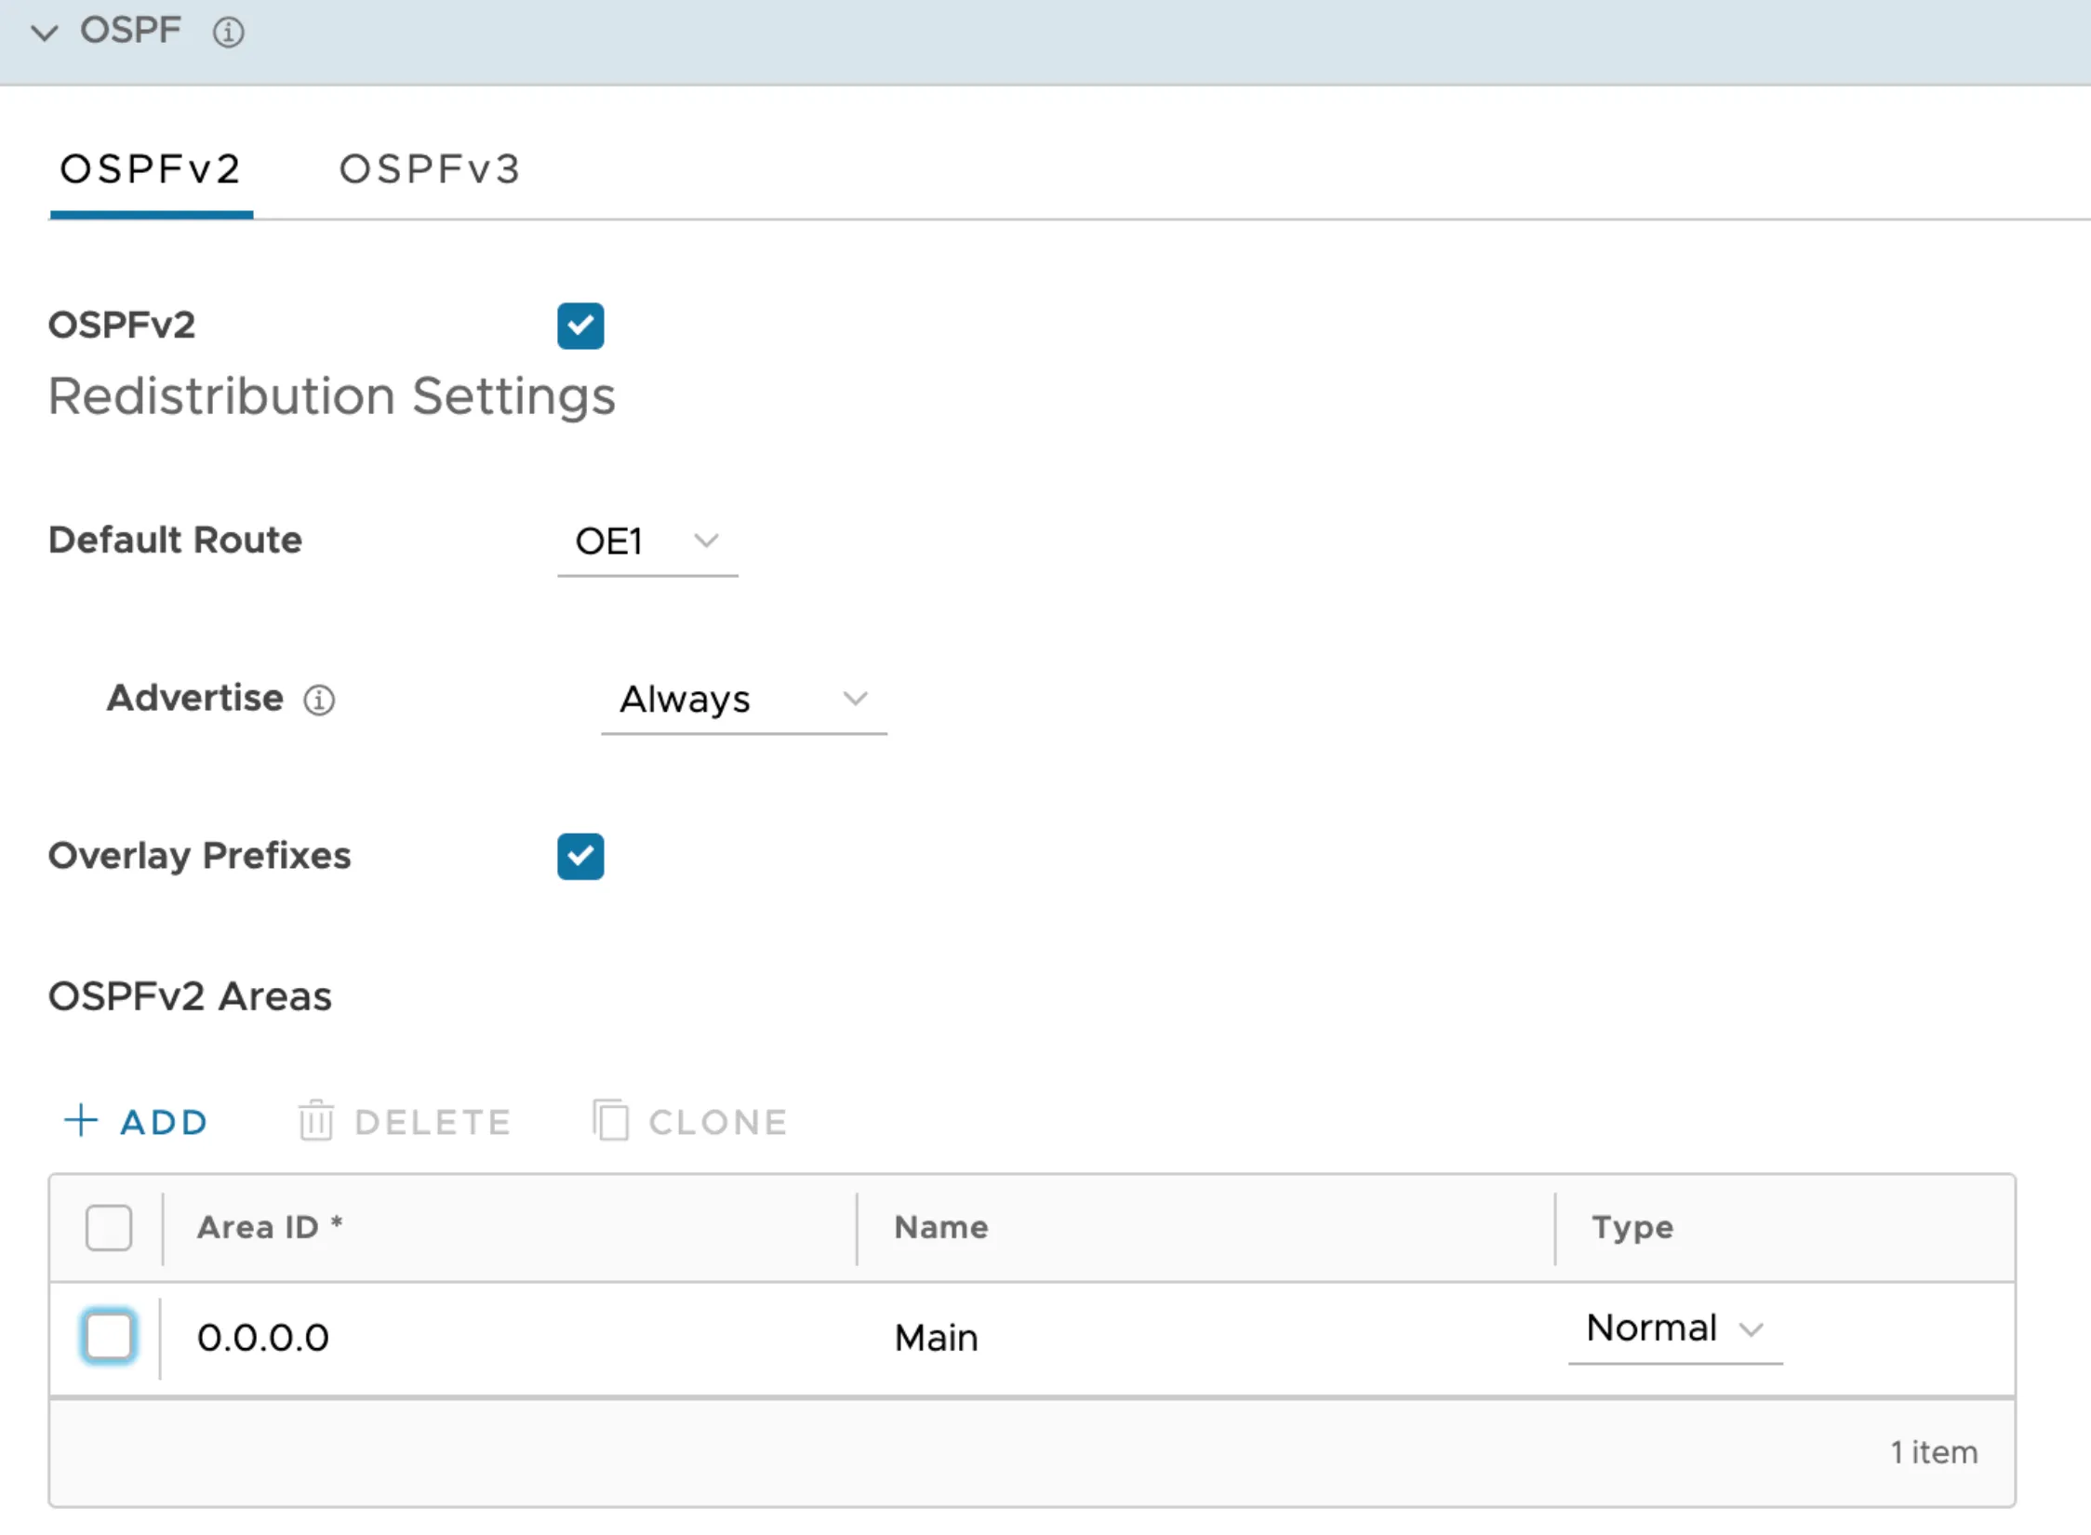The width and height of the screenshot is (2091, 1535).
Task: Switch to the OSPFv3 tab
Action: 430,170
